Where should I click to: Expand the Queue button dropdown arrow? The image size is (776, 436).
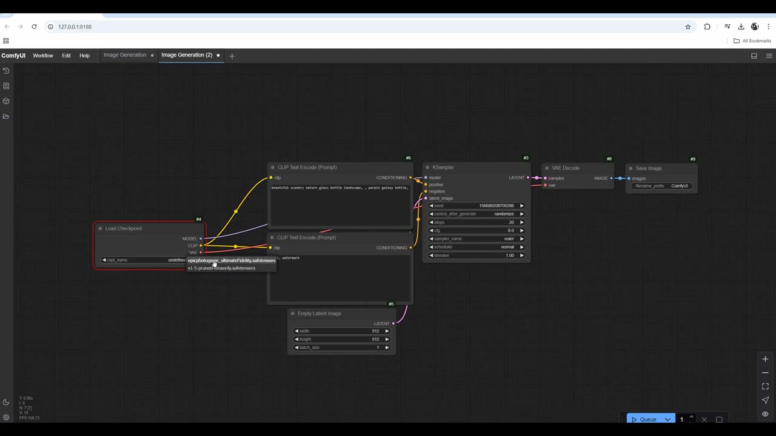coord(667,420)
